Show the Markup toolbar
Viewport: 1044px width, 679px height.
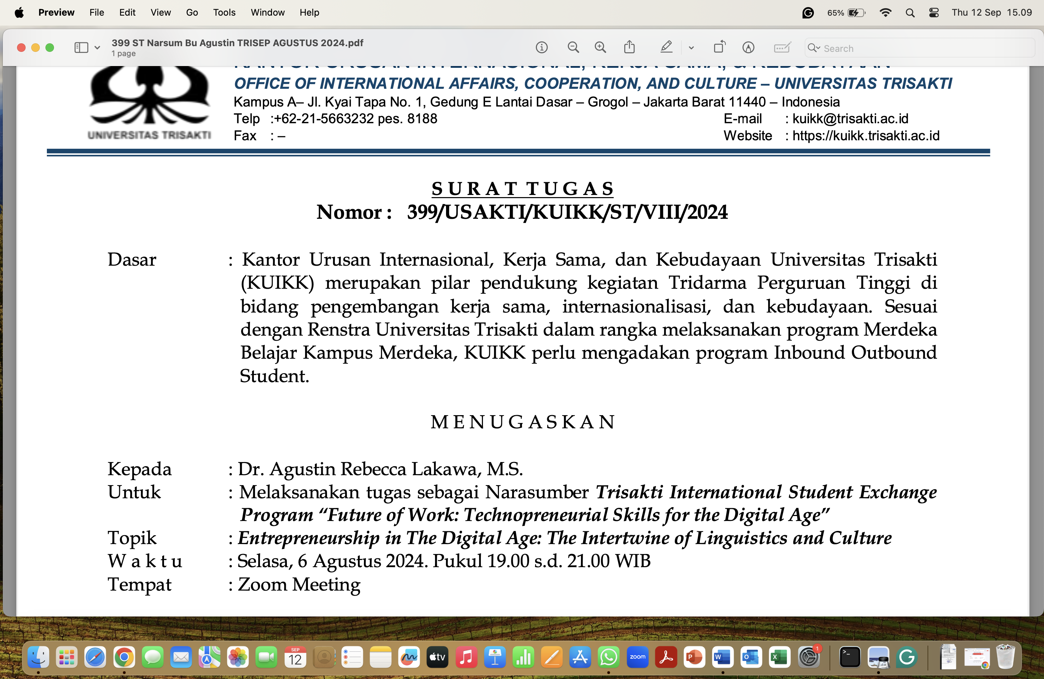point(748,47)
